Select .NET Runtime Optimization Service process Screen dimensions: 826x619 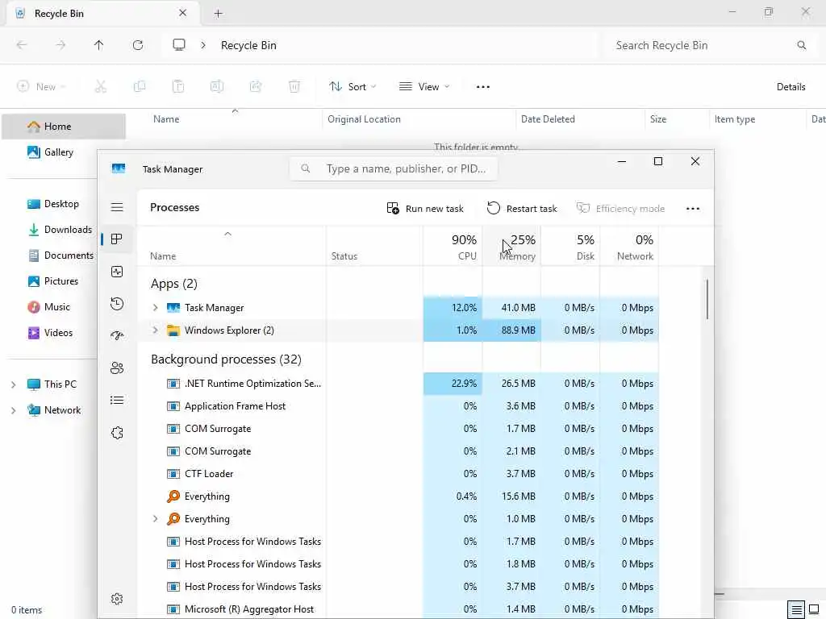[398, 384]
